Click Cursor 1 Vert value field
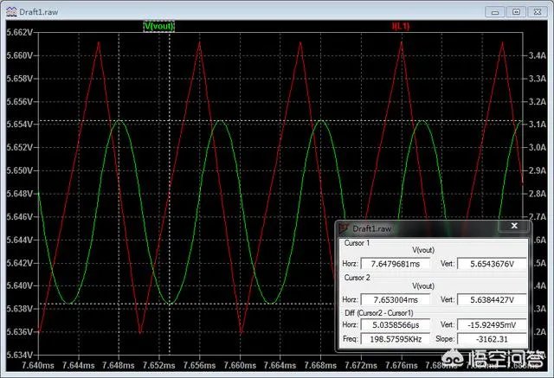The height and width of the screenshot is (378, 554). (489, 264)
